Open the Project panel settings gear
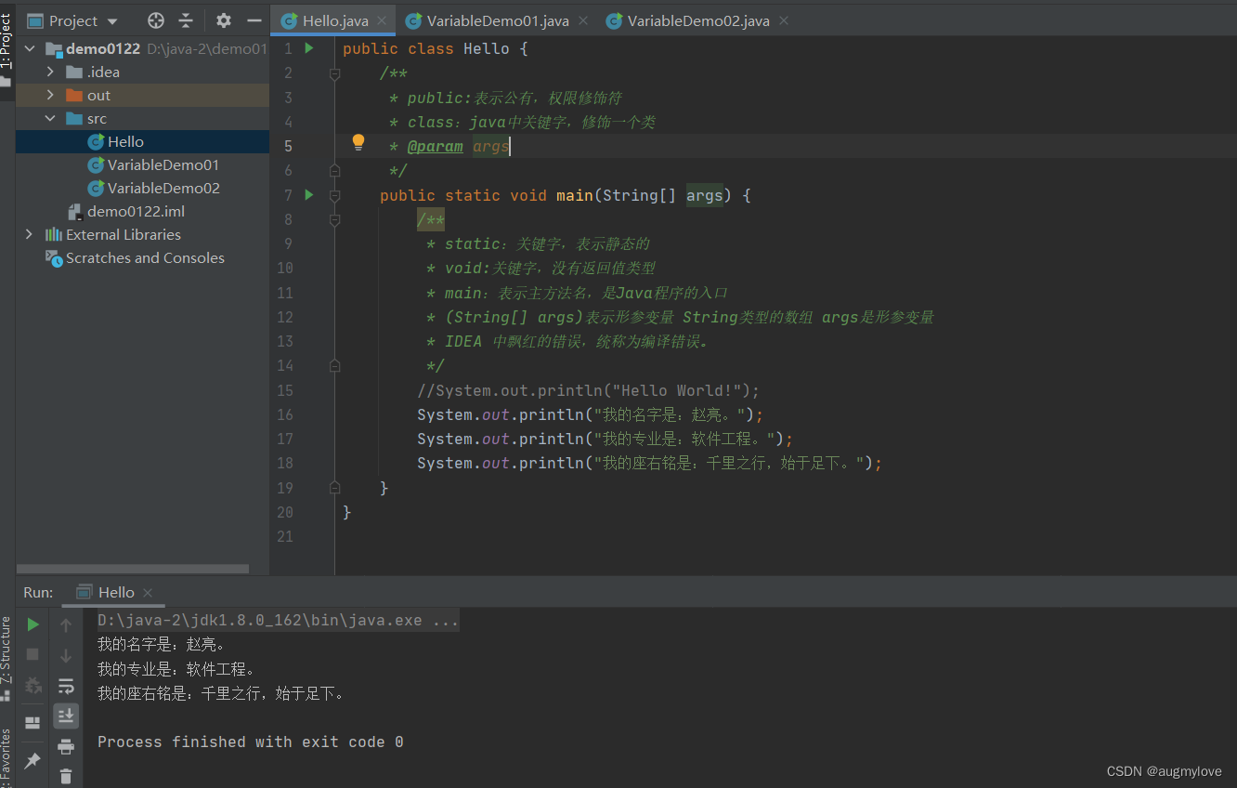Screen dimensions: 1237x788 point(222,19)
